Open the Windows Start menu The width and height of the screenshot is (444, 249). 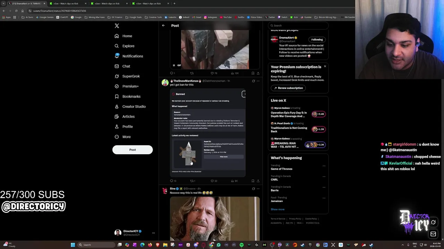click(73, 245)
